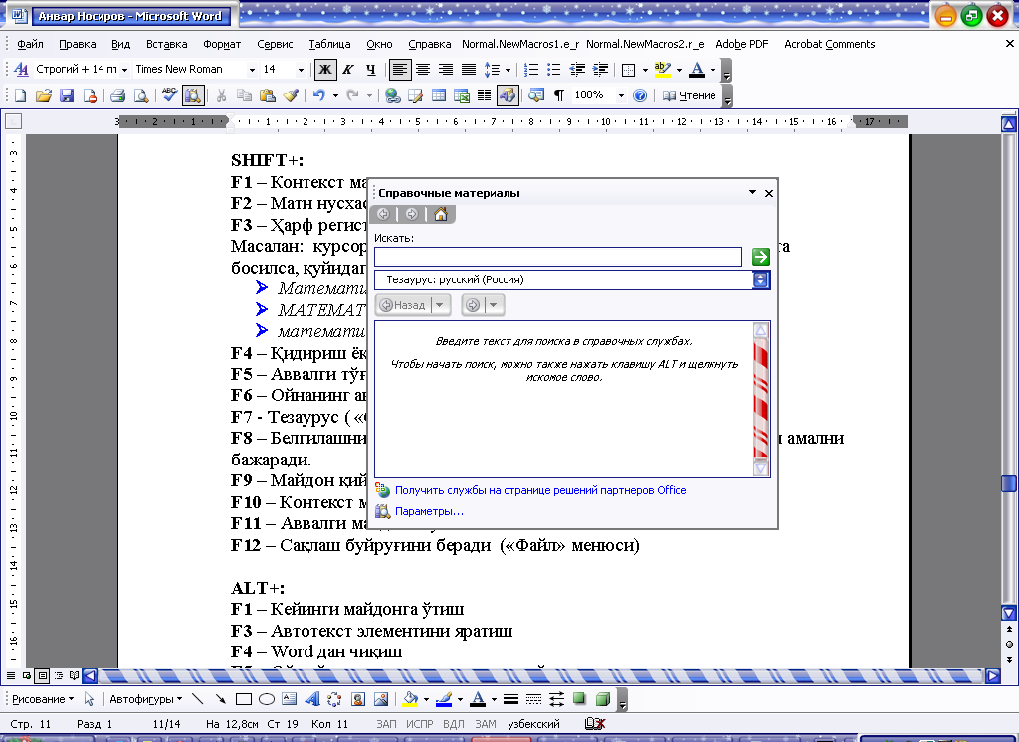Screen dimensions: 1019x742
Task: Click the Insert Hyperlink icon
Action: click(392, 95)
